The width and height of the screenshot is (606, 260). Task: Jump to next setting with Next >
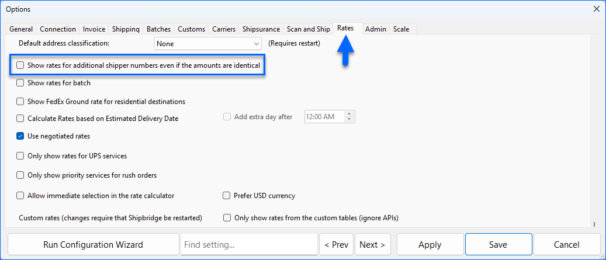point(372,245)
